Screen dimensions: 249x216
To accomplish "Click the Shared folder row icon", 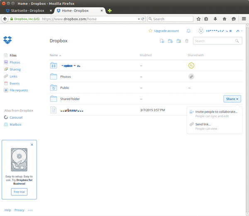I will 54,98.
